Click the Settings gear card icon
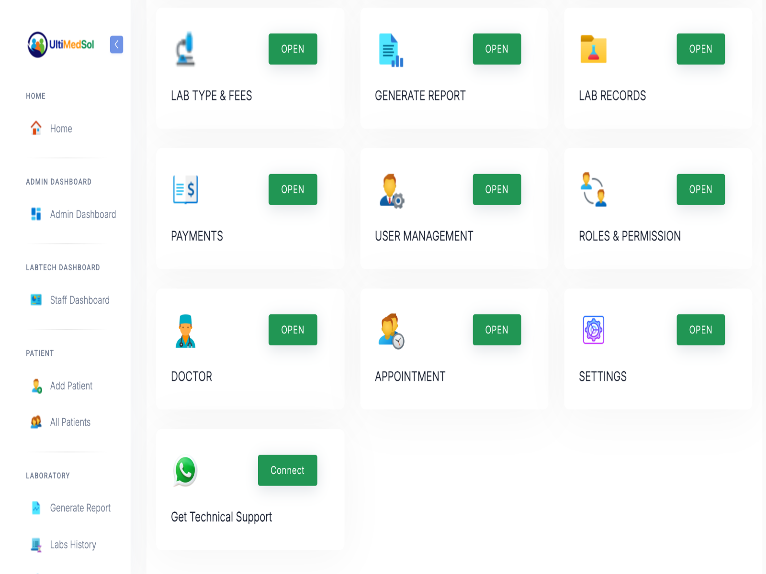Viewport: 766px width, 574px height. point(593,330)
